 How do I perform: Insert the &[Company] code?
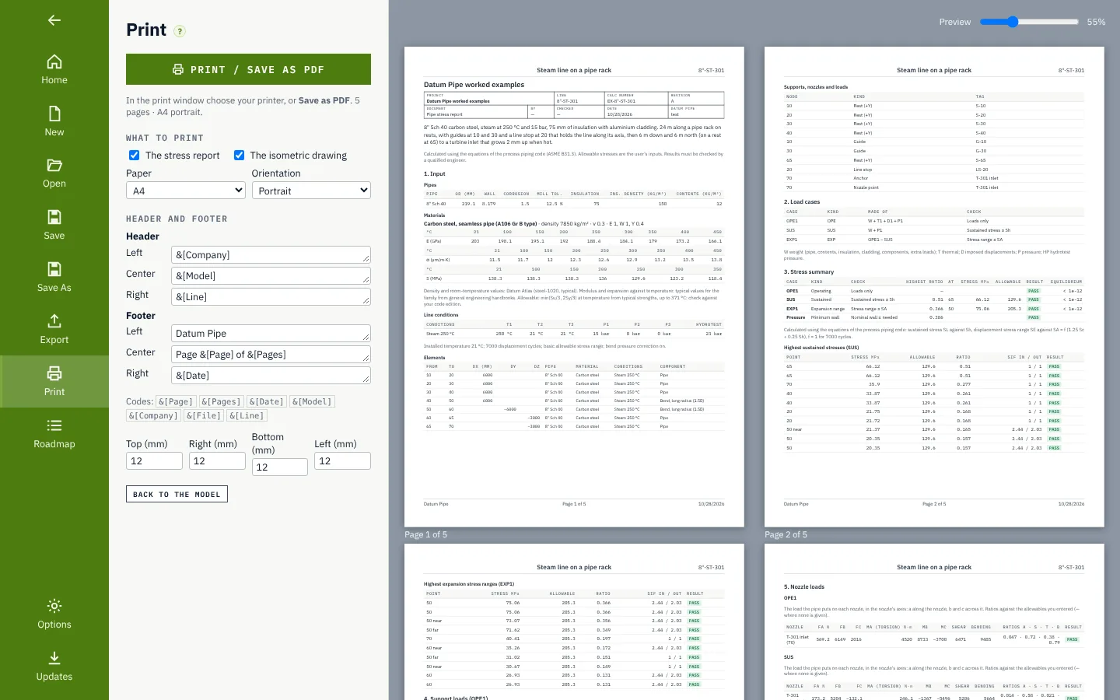point(153,416)
